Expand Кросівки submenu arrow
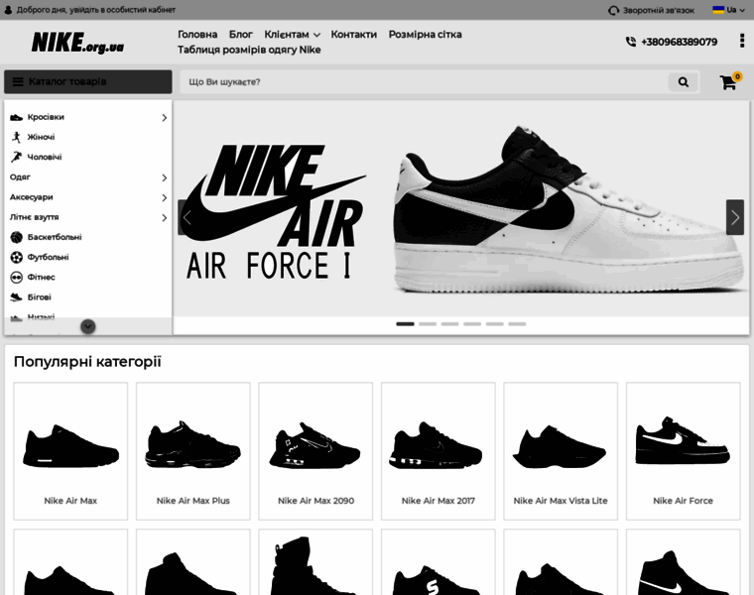 164,118
